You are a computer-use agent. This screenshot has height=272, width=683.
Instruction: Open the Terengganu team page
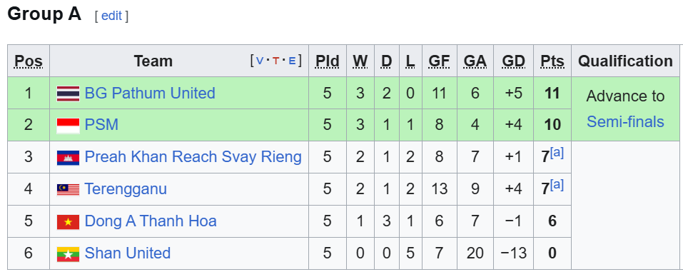click(x=126, y=189)
